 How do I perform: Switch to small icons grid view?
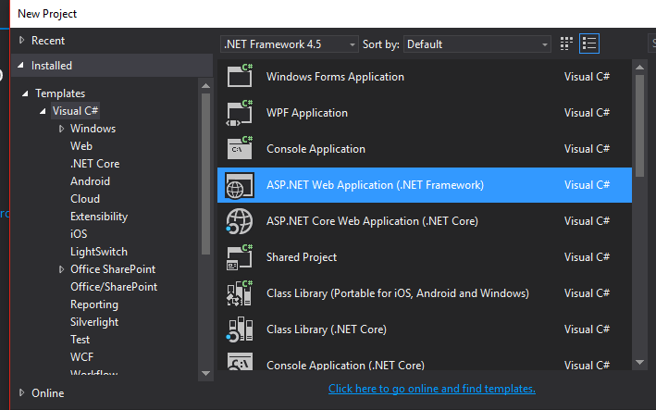tap(566, 43)
